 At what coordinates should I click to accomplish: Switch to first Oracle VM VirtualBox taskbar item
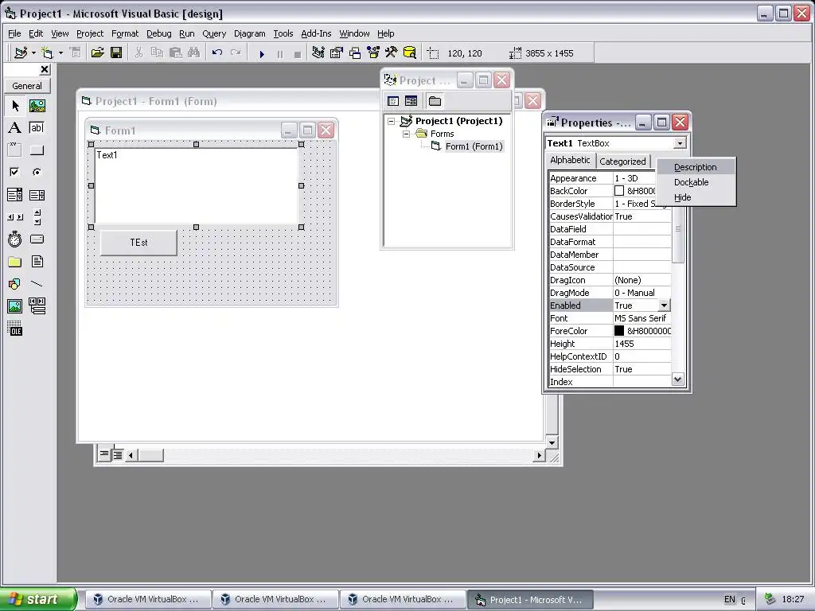pos(147,599)
